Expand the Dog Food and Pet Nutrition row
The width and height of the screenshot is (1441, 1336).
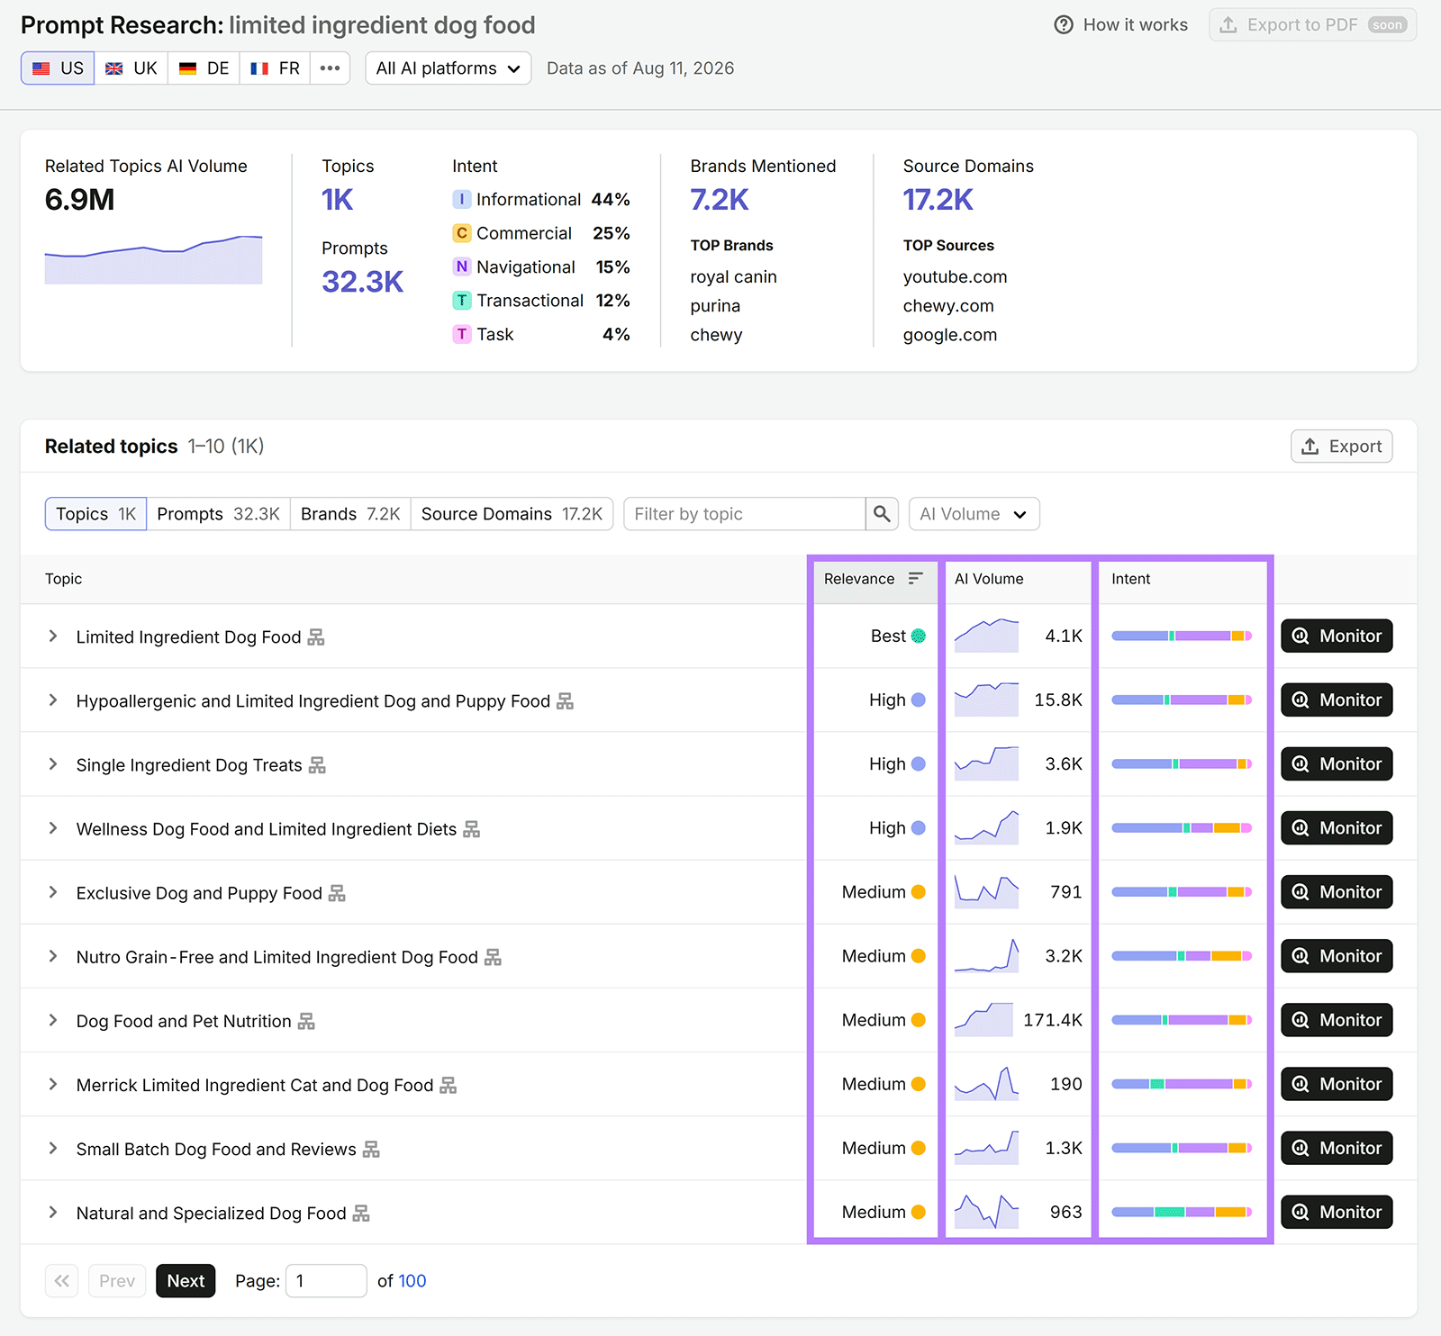point(53,1020)
